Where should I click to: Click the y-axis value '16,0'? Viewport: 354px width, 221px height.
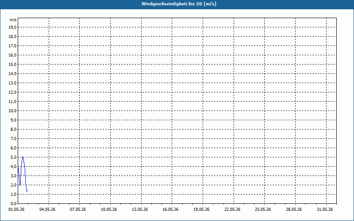pos(12,55)
